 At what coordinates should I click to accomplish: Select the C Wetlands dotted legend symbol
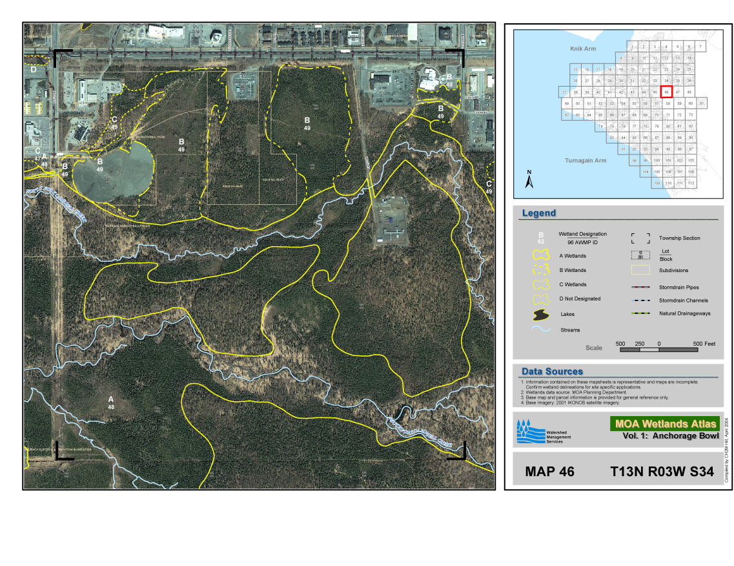pos(541,284)
